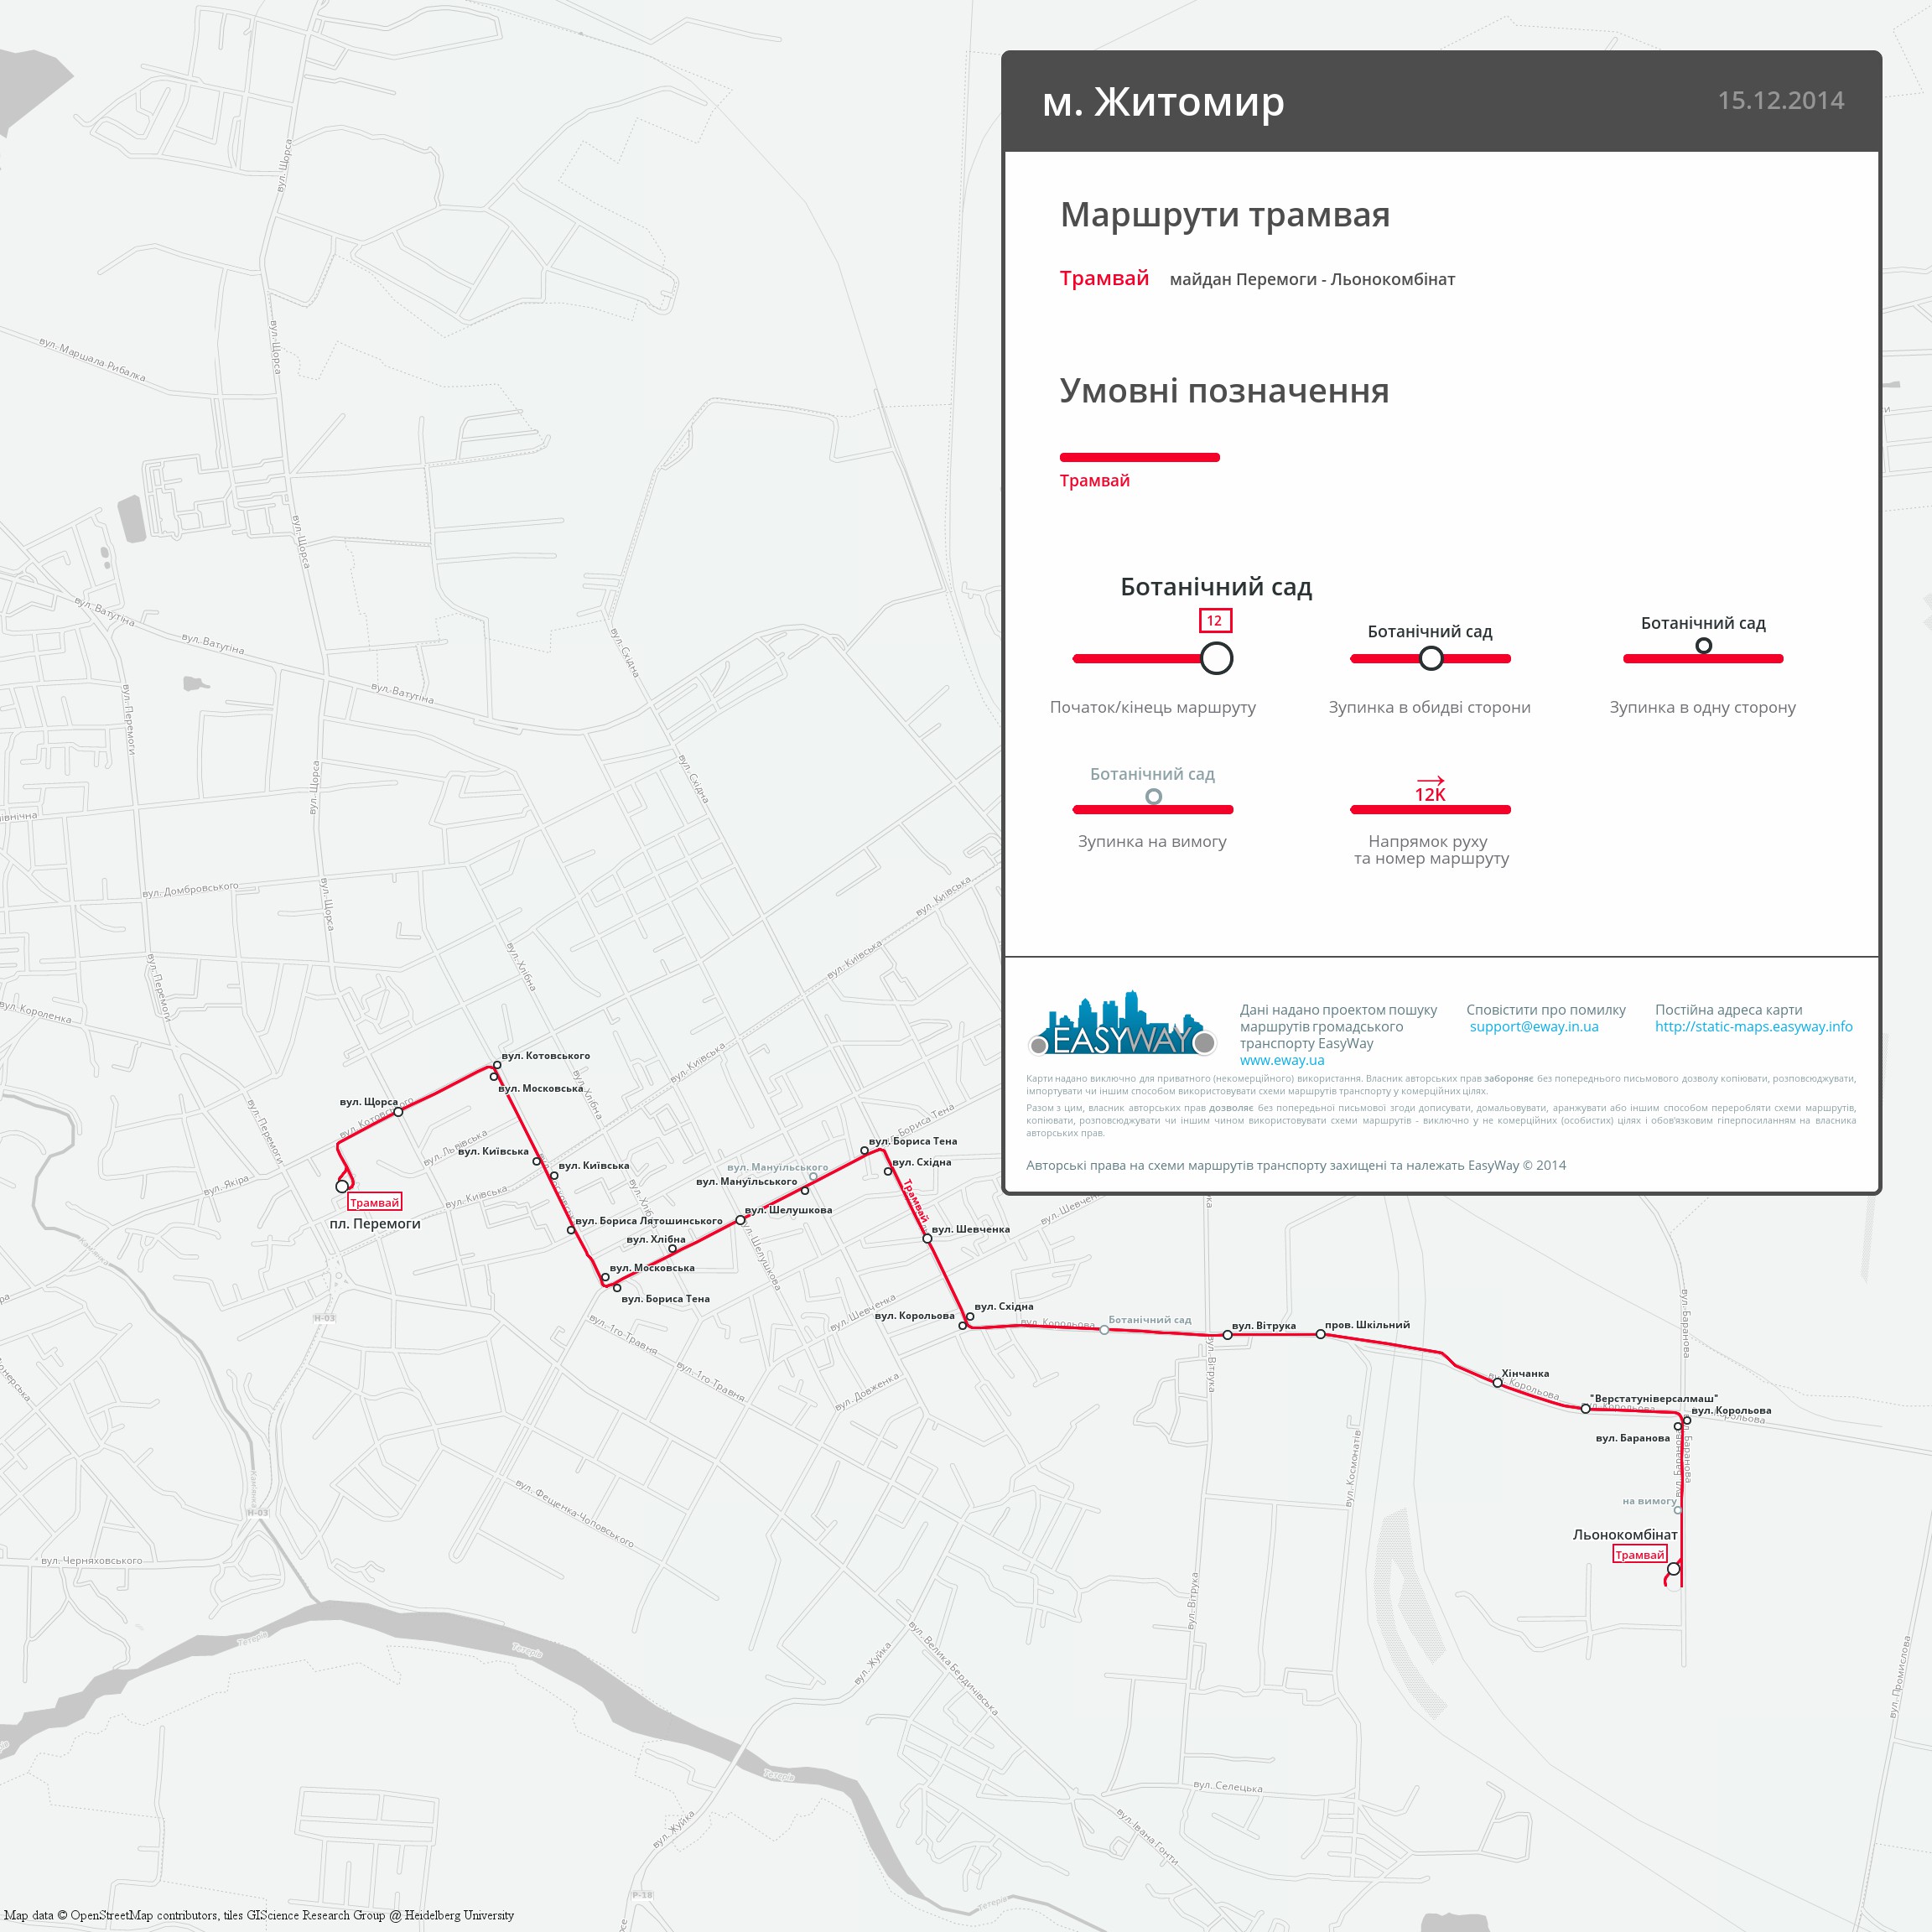1932x1932 pixels.
Task: Click the пл. Перемоги terminus stop marker
Action: click(342, 1186)
